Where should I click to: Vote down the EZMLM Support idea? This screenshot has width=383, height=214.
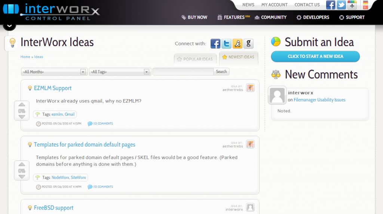pyautogui.click(x=22, y=117)
